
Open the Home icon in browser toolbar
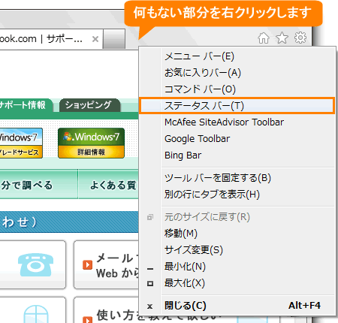click(264, 38)
